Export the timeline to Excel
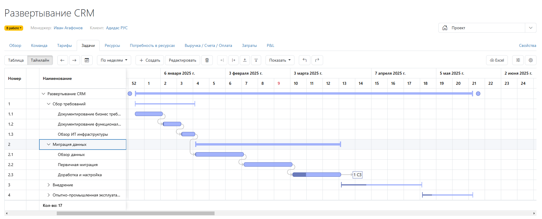 (497, 60)
